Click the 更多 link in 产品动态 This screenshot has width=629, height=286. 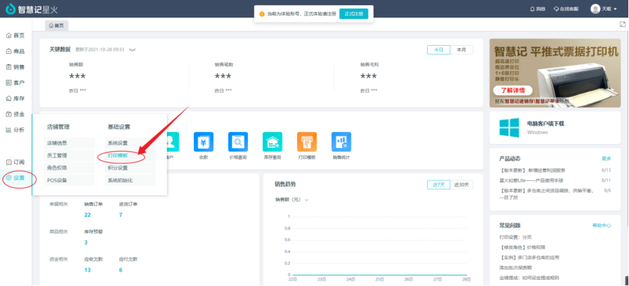pyautogui.click(x=606, y=158)
